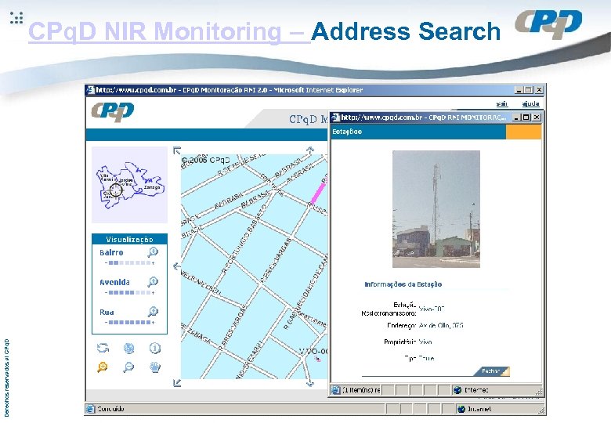The image size is (611, 423).
Task: Click the sair link
Action: pos(502,103)
